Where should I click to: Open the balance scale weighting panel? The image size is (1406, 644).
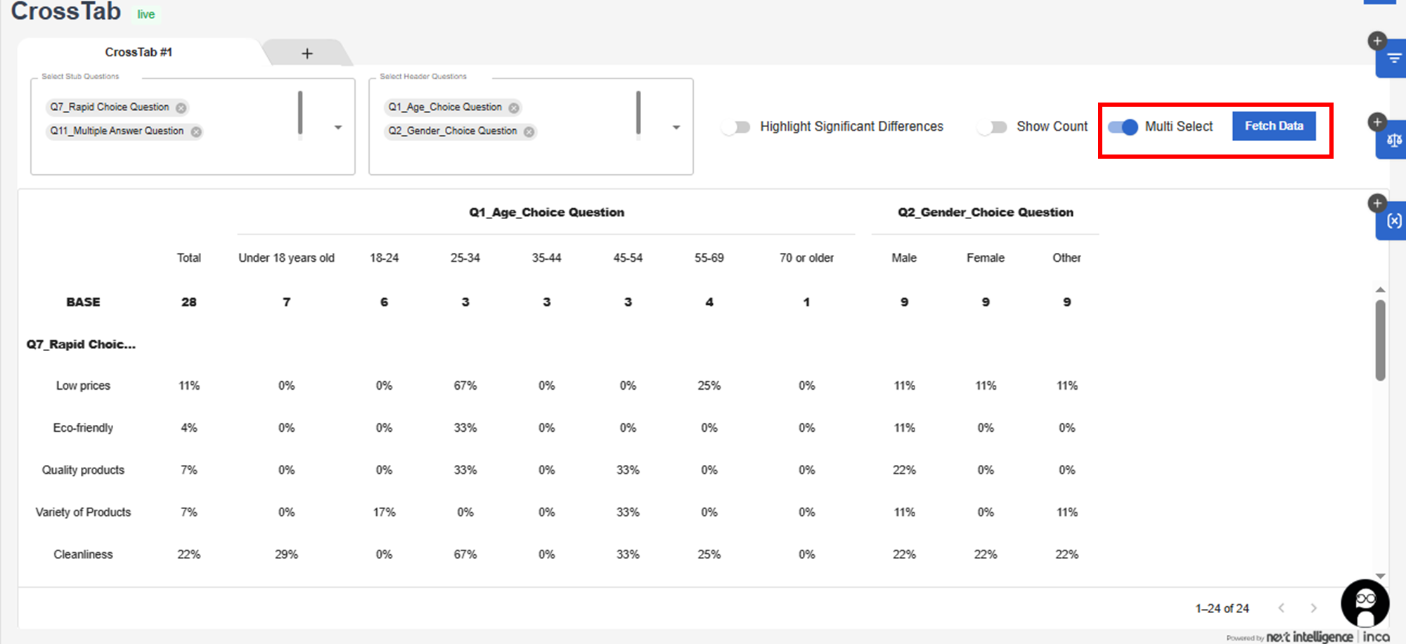(1393, 140)
